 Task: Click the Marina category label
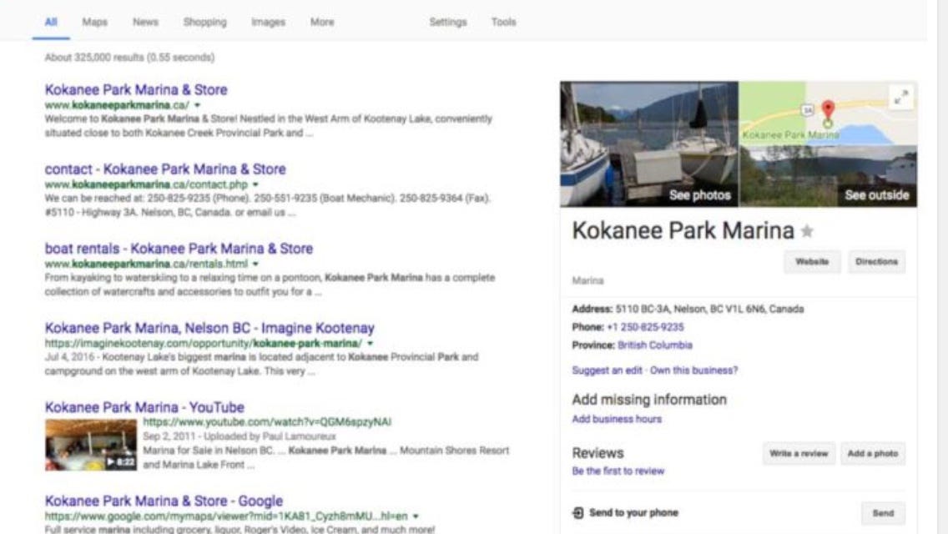coord(587,280)
